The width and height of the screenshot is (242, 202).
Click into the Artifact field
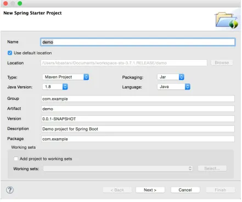138,109
